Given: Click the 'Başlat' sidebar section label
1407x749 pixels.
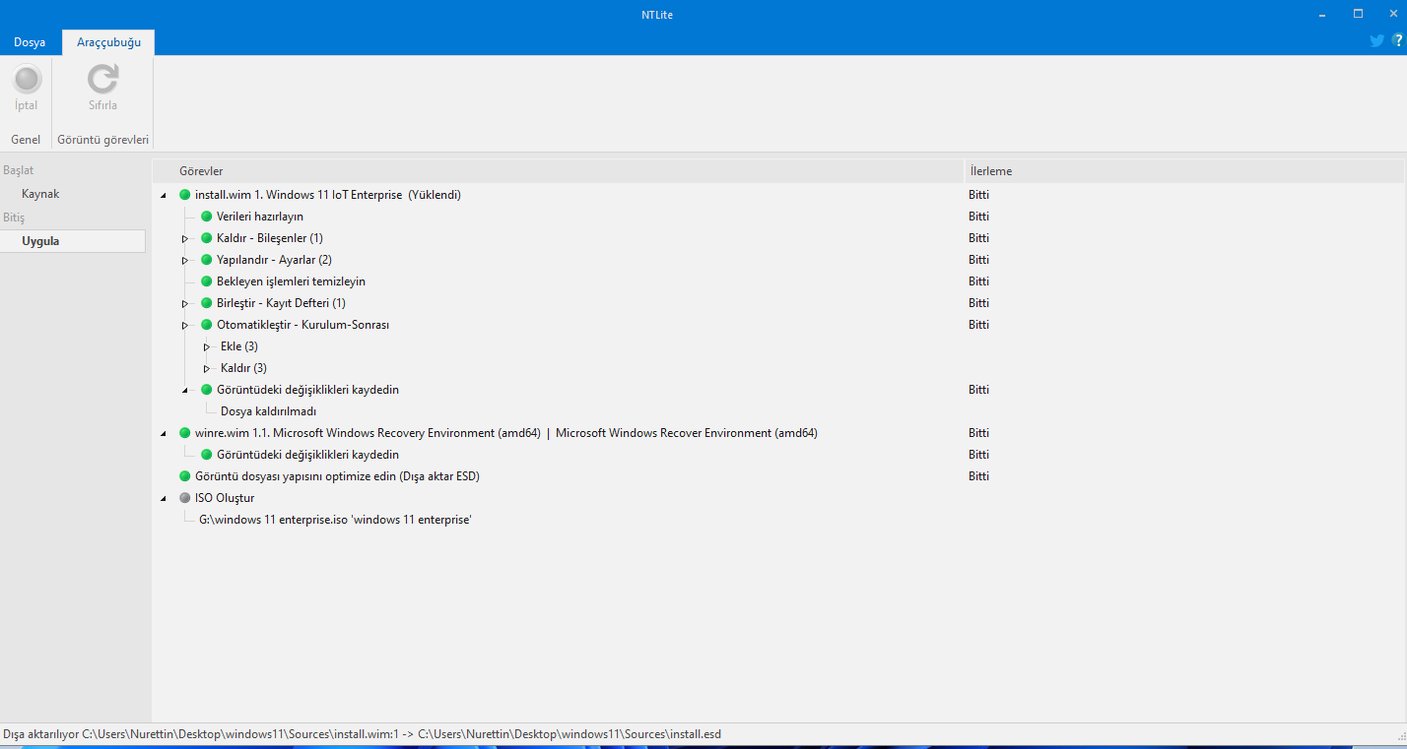Looking at the screenshot, I should 18,170.
